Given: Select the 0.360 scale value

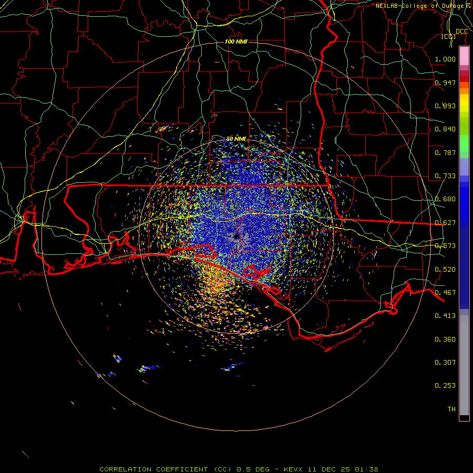Looking at the screenshot, I should tap(445, 339).
